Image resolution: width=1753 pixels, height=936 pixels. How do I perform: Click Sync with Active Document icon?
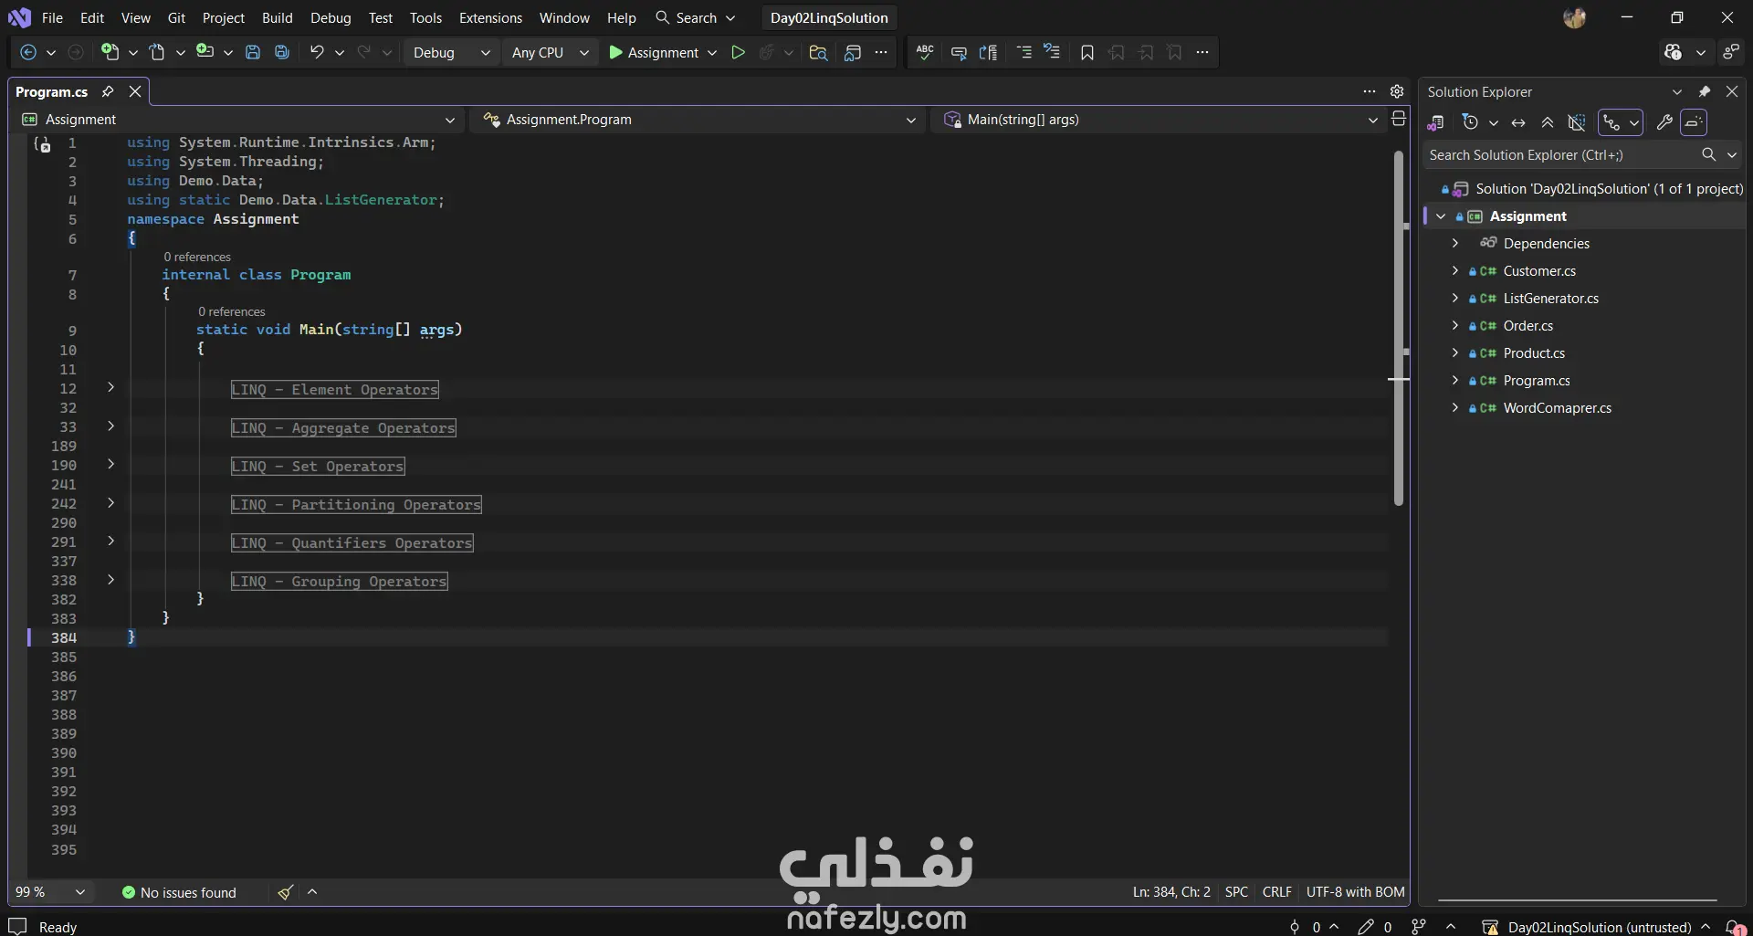tap(1518, 122)
